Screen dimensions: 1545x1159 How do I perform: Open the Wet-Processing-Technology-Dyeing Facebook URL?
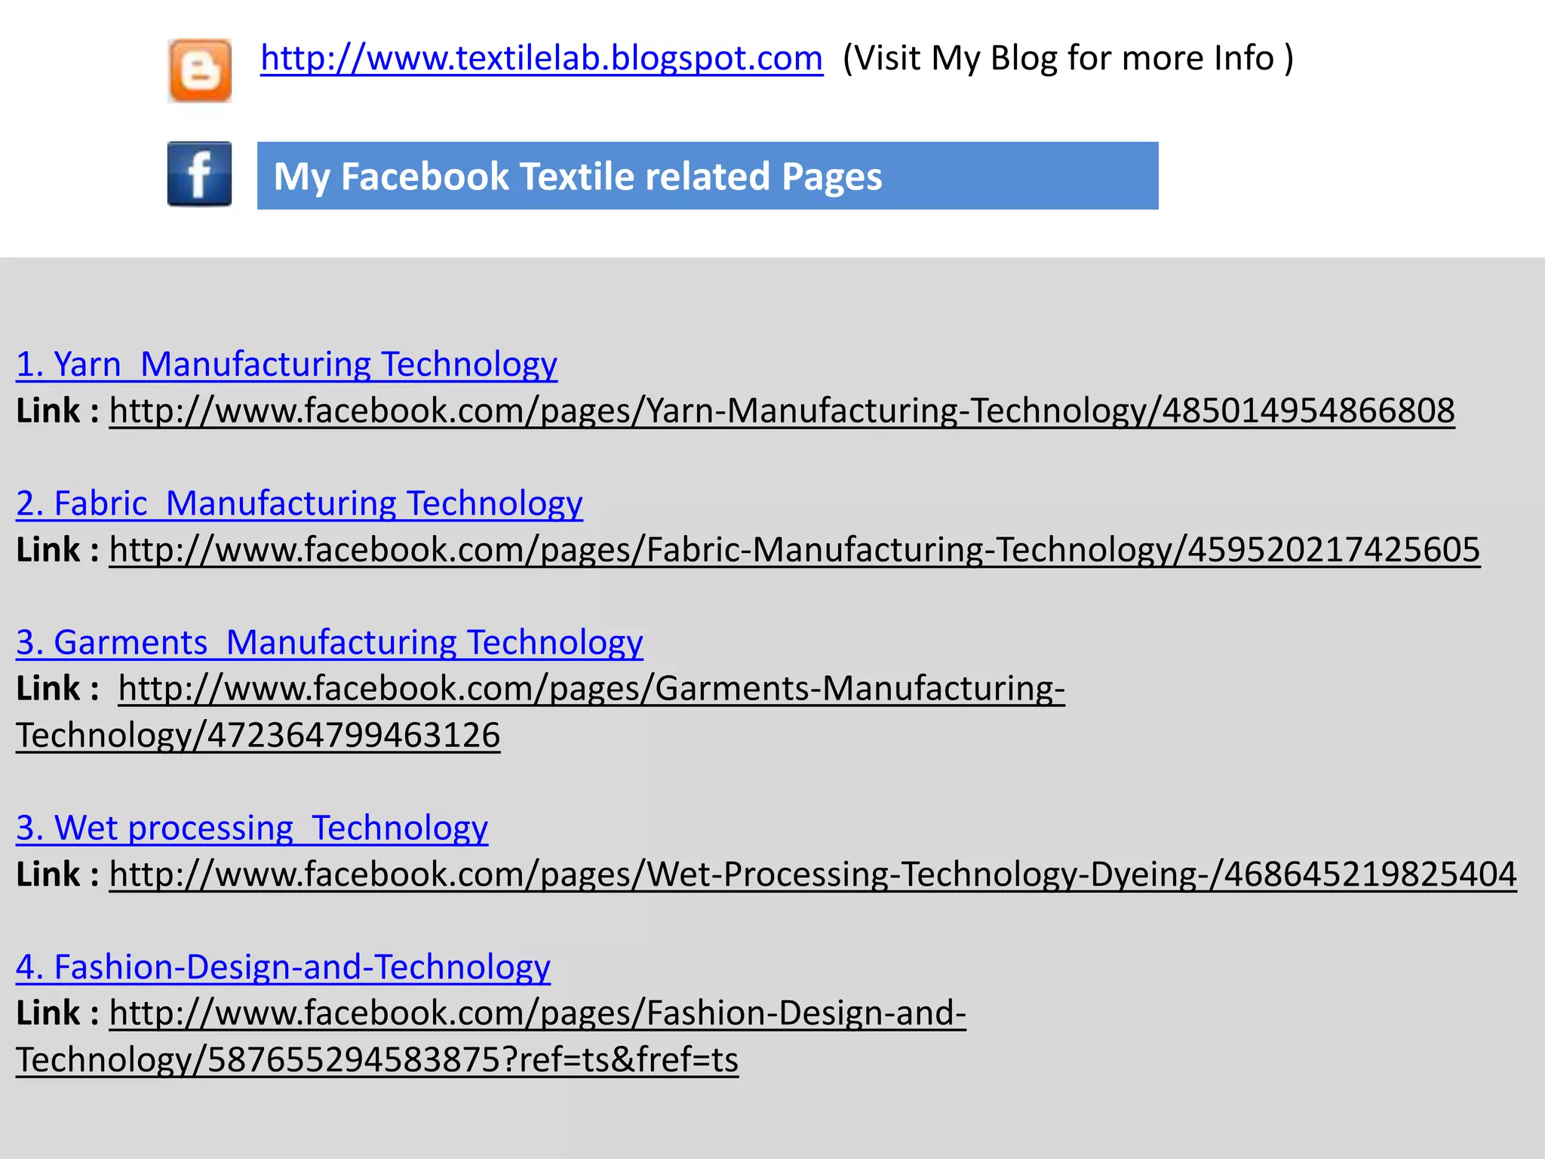[813, 875]
